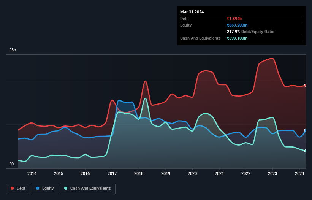312x200 pixels.
Task: Click the teal Cash endpoint marker at chart edge
Action: 306,151
